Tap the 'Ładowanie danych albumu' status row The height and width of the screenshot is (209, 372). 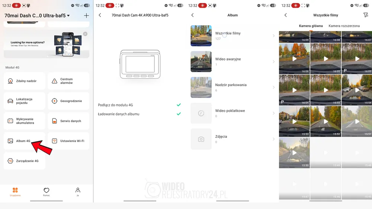[x=139, y=114]
